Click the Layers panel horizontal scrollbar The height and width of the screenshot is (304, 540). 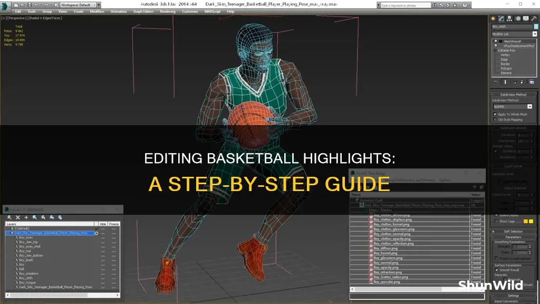(63, 295)
